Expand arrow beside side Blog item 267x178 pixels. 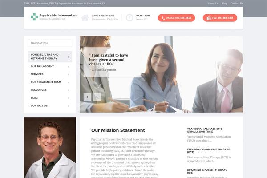click(x=69, y=98)
